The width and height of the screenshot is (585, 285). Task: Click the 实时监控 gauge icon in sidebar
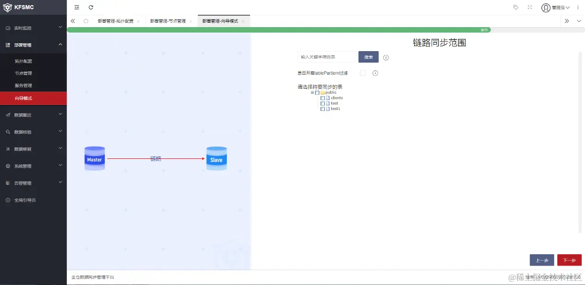(8, 28)
